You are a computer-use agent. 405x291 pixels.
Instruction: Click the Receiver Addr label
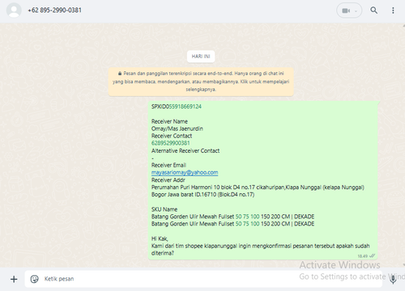point(168,180)
